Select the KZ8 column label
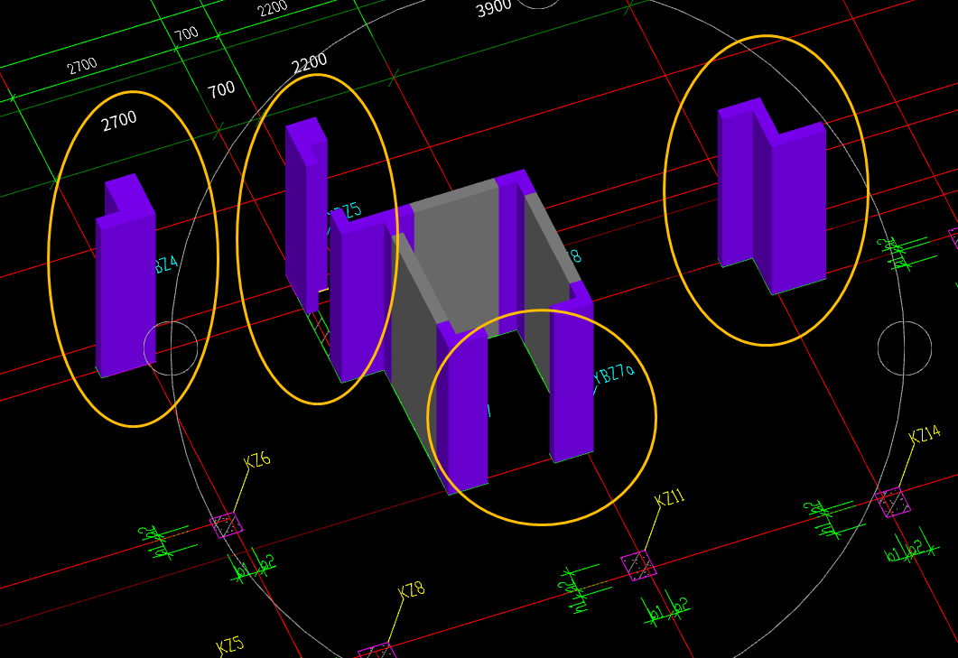Screen dimensions: 958x658 pos(411,590)
